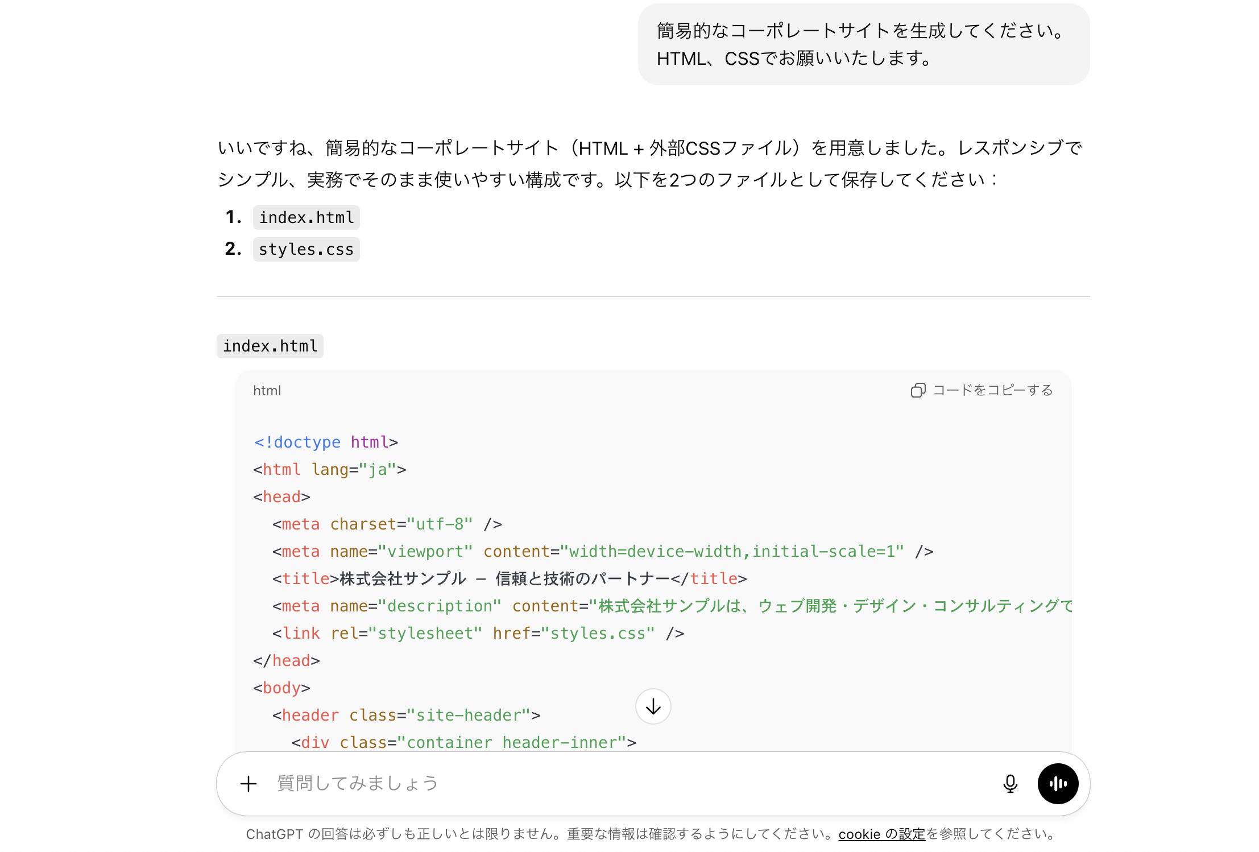The width and height of the screenshot is (1259, 852).
Task: Click the header class site-header line
Action: pyautogui.click(x=406, y=715)
